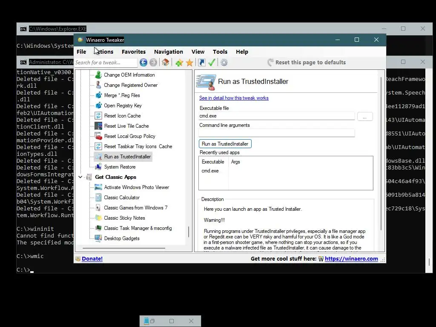Screen dimensions: 436x327
Task: Click the tweak tree horizontal scrollbar
Action: coord(124,248)
